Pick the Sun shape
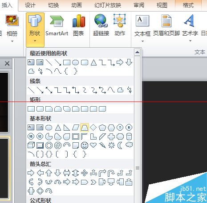The height and width of the screenshot is (203, 207). coord(111,145)
